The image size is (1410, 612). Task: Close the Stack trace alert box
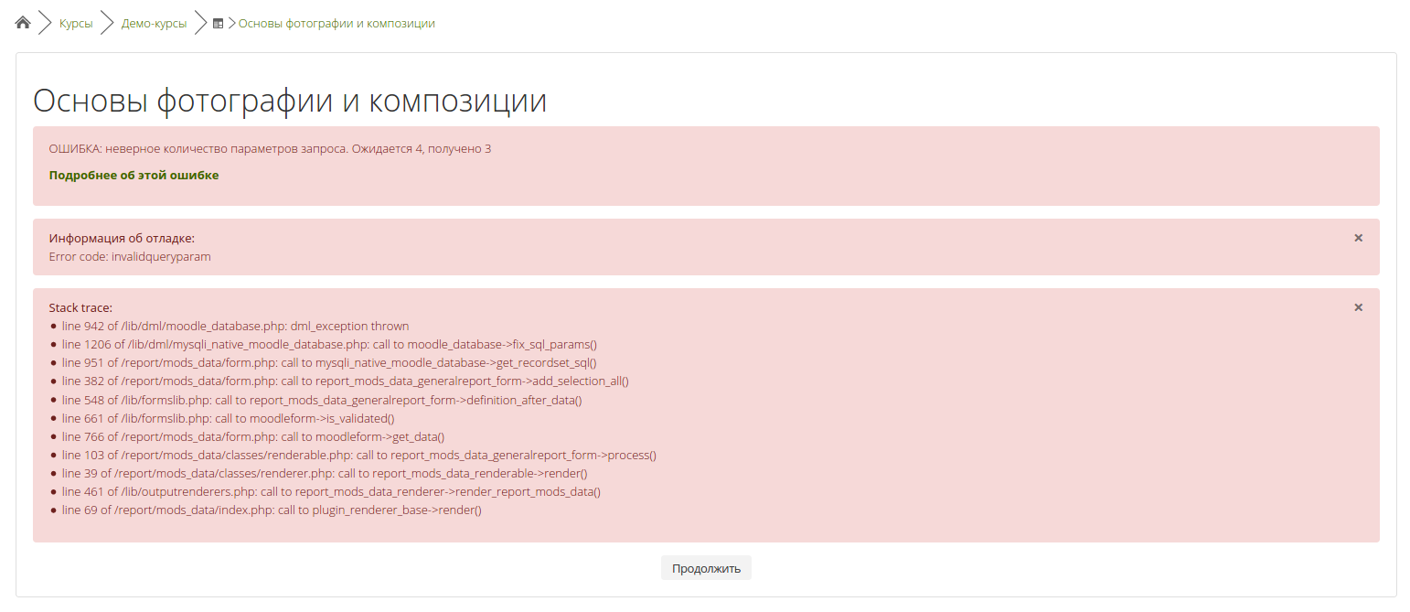[x=1358, y=307]
